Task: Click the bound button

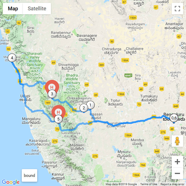Action: click(x=29, y=175)
